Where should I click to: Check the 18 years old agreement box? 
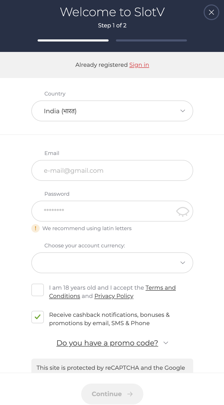(x=38, y=290)
